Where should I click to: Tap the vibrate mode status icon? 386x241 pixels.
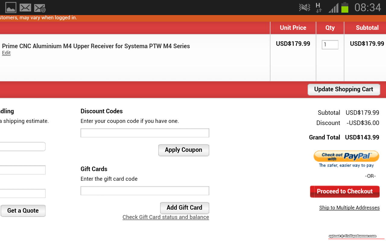pyautogui.click(x=304, y=8)
